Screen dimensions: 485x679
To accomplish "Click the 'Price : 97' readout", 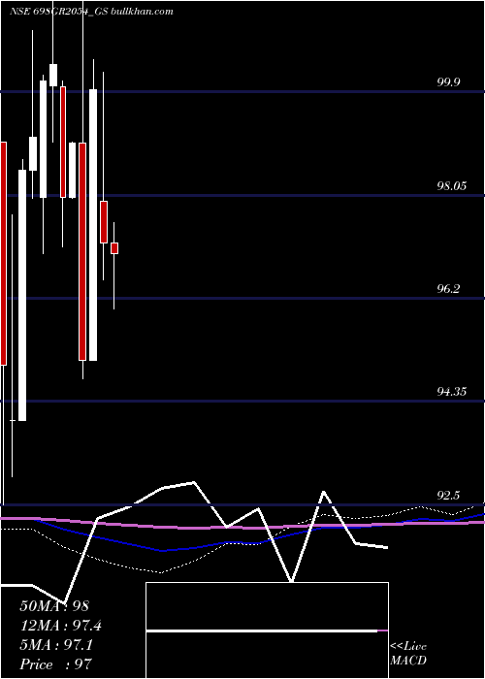I will [55, 664].
